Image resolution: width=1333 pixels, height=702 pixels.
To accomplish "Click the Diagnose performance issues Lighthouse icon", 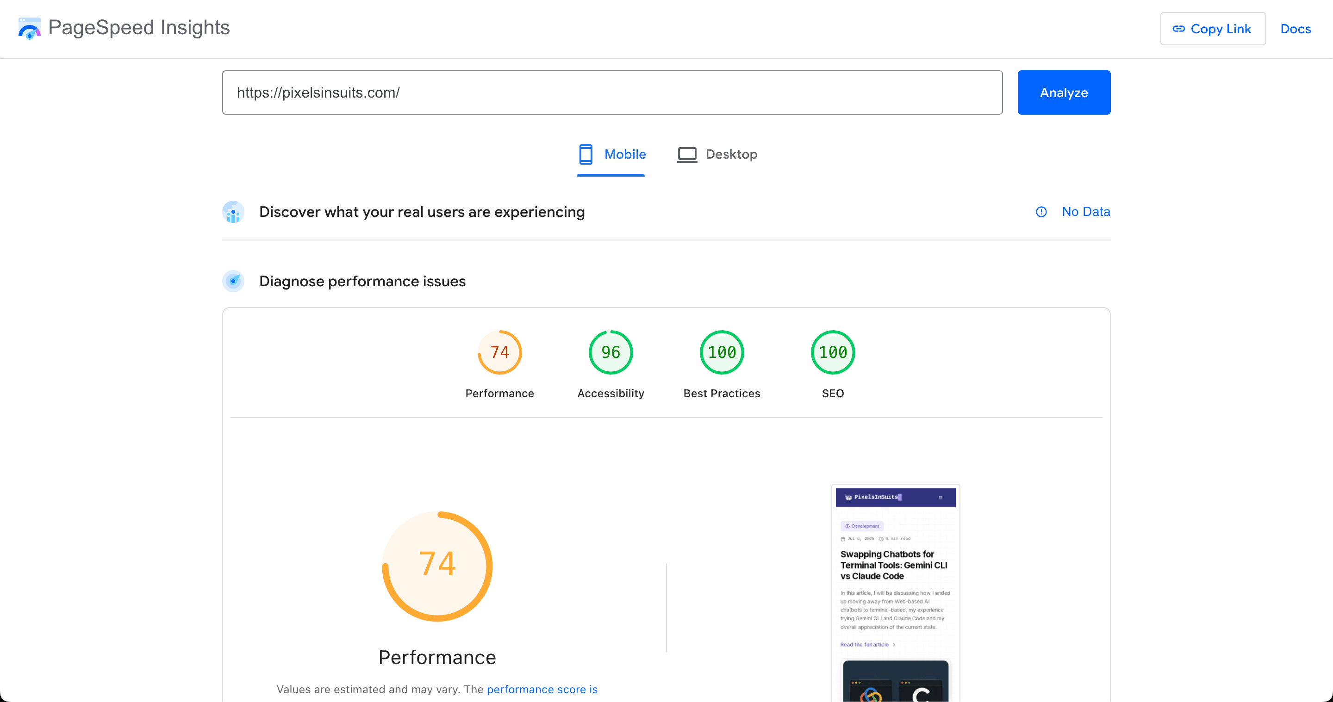I will point(233,281).
